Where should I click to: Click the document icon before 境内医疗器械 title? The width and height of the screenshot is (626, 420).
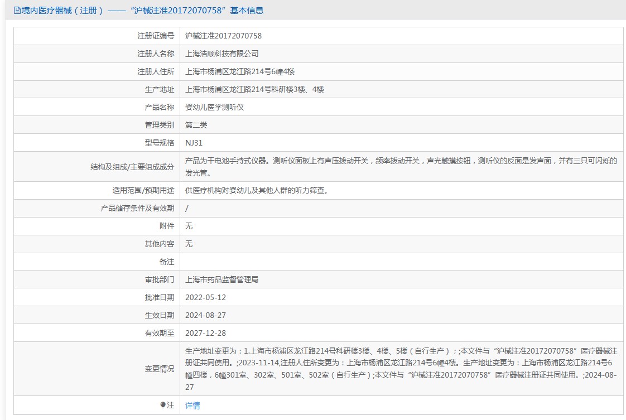click(x=17, y=11)
